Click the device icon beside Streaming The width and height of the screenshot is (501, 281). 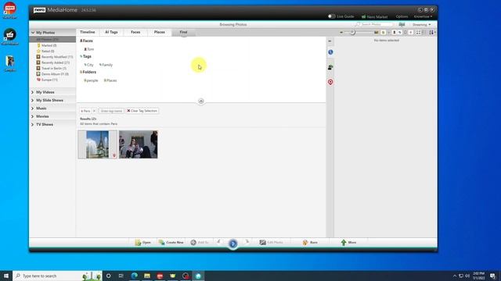pyautogui.click(x=402, y=24)
